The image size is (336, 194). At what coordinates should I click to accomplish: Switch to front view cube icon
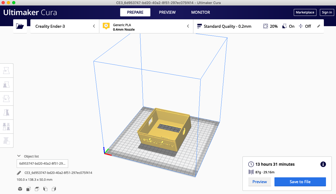(28, 189)
